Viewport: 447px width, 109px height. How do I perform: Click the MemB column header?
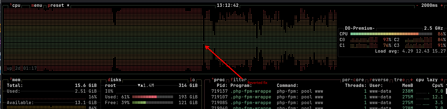[x=408, y=86]
